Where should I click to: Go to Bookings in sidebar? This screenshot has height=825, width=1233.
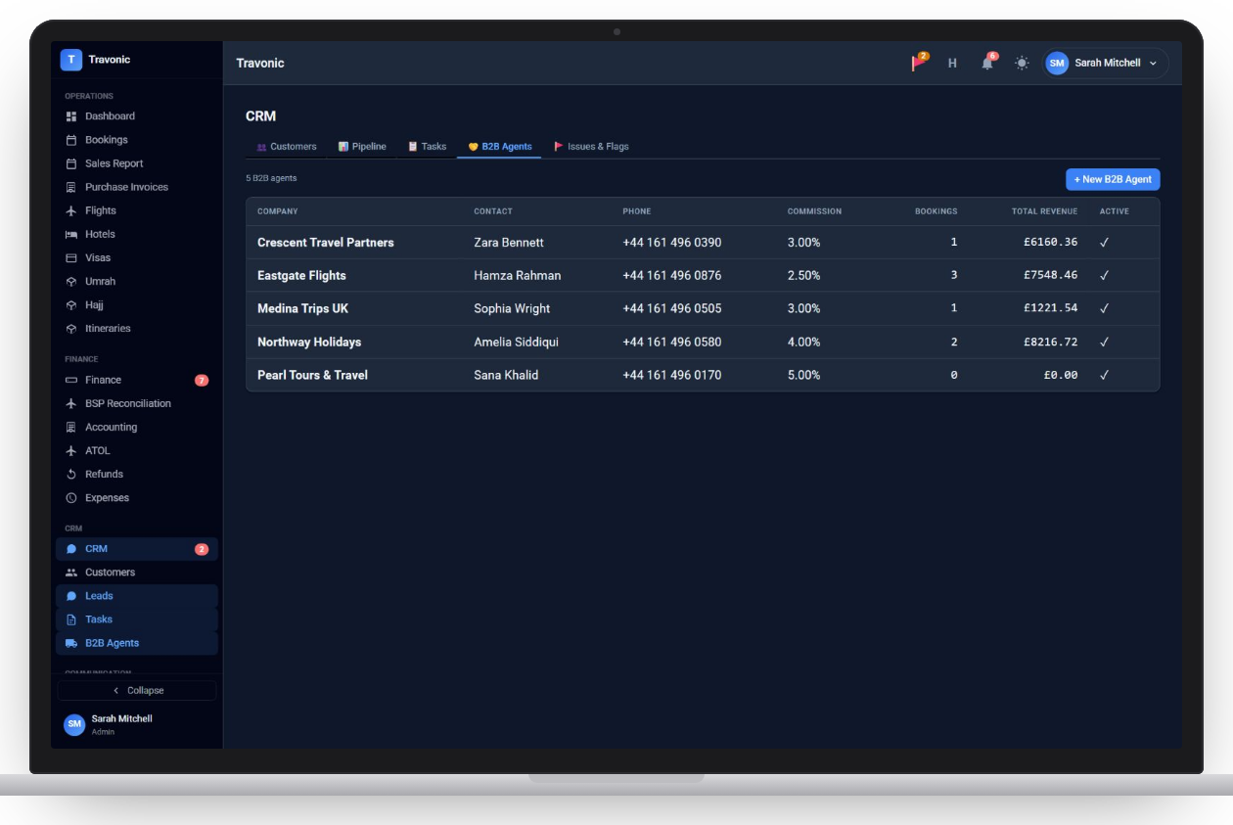pyautogui.click(x=137, y=140)
